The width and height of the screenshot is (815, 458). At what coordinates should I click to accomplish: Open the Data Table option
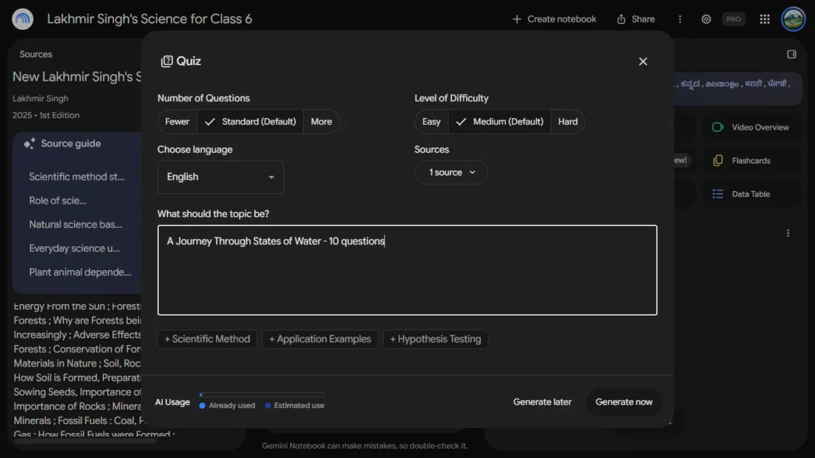click(750, 194)
